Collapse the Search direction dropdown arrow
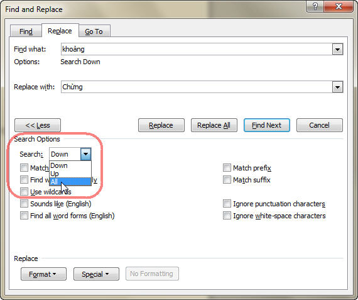The width and height of the screenshot is (358, 300). coord(85,154)
